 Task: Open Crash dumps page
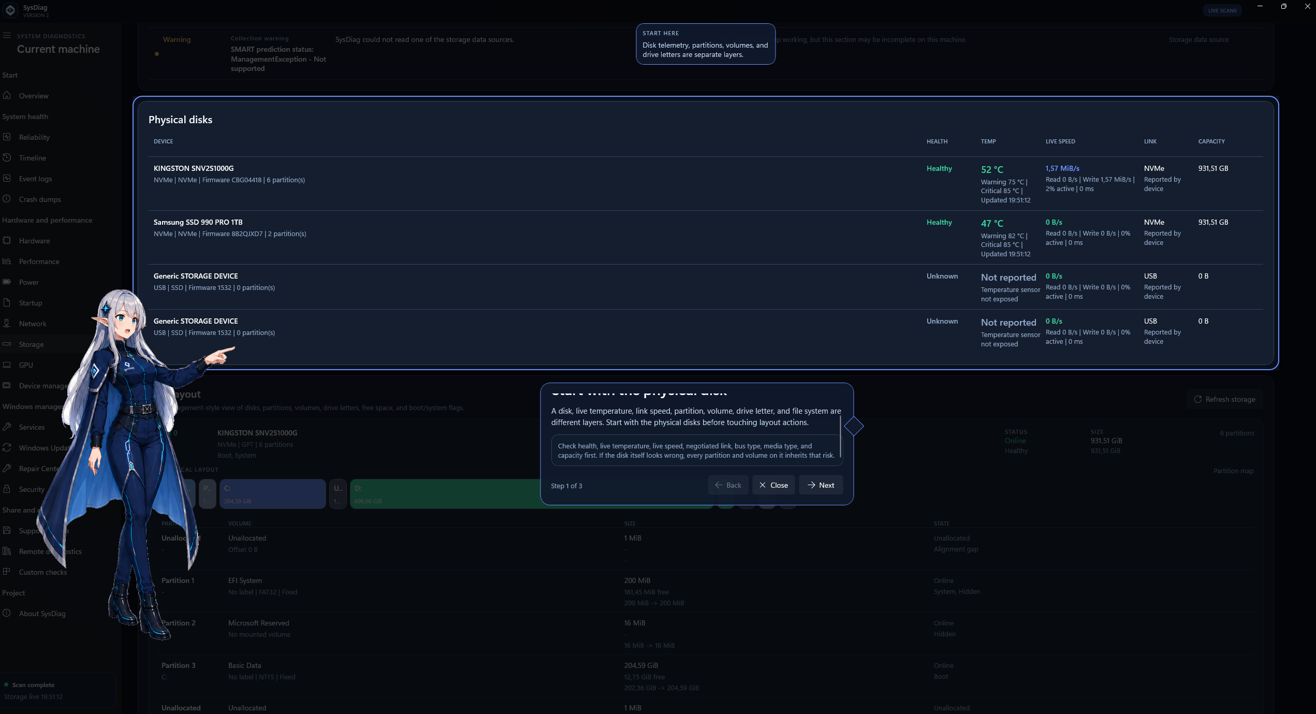pos(40,199)
